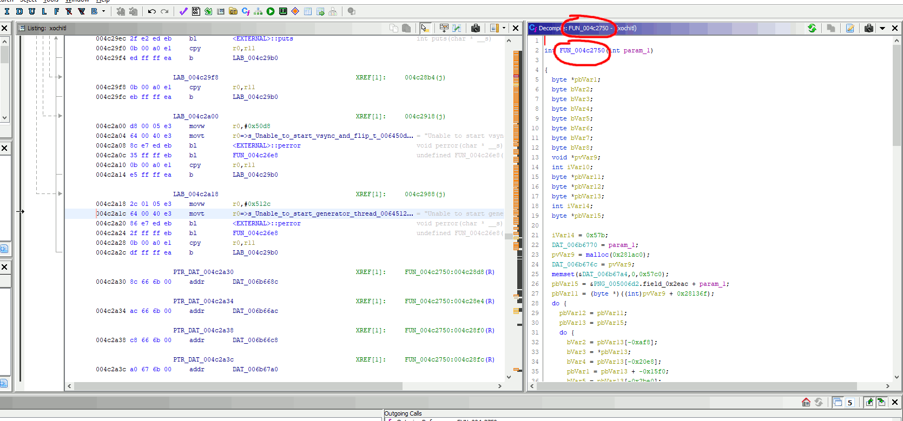Open the Listing field layout dropdown arrow
903x421 pixels.
tap(504, 28)
